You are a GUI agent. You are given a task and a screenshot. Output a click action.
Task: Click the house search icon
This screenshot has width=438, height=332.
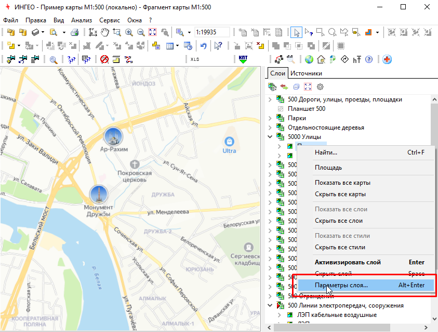click(x=321, y=59)
